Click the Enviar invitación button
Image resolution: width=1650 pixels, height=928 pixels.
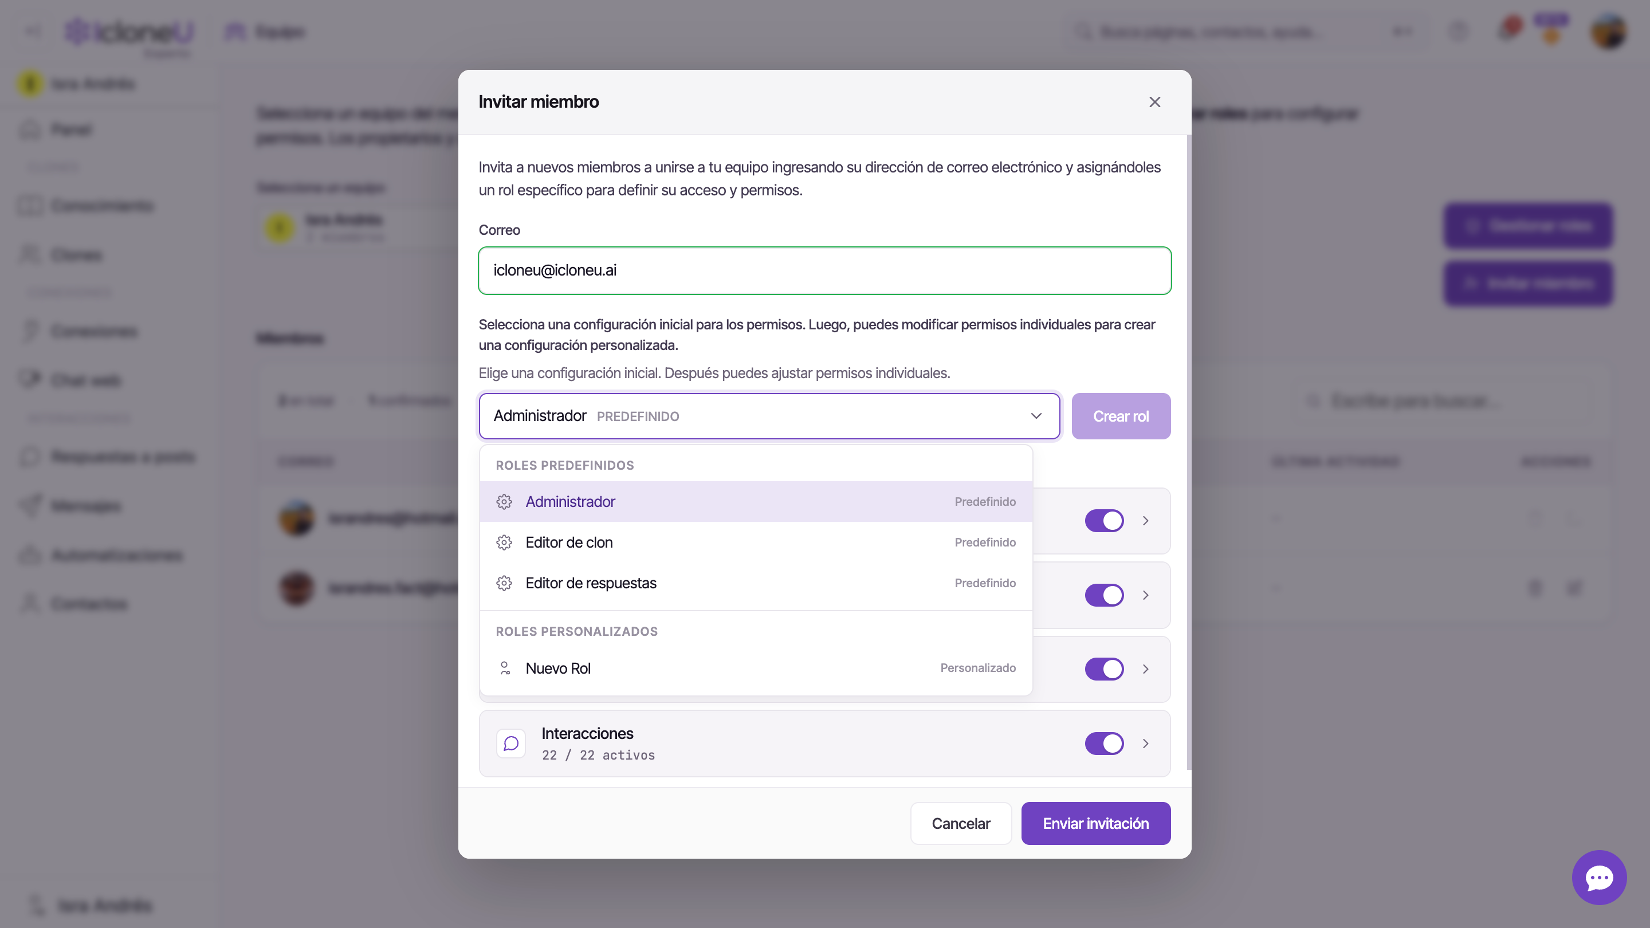pos(1095,824)
